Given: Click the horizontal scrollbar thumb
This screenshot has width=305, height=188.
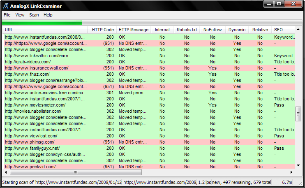Looking at the screenshot, I should click(x=76, y=172).
